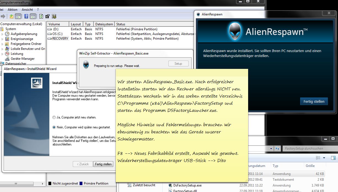This screenshot has height=192, width=338.
Task: Click the Typ column header in volume list
Action: 88,24
